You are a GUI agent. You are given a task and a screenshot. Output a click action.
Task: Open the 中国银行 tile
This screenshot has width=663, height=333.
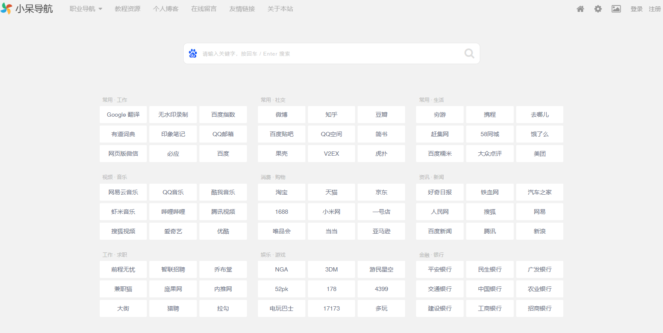(490, 289)
